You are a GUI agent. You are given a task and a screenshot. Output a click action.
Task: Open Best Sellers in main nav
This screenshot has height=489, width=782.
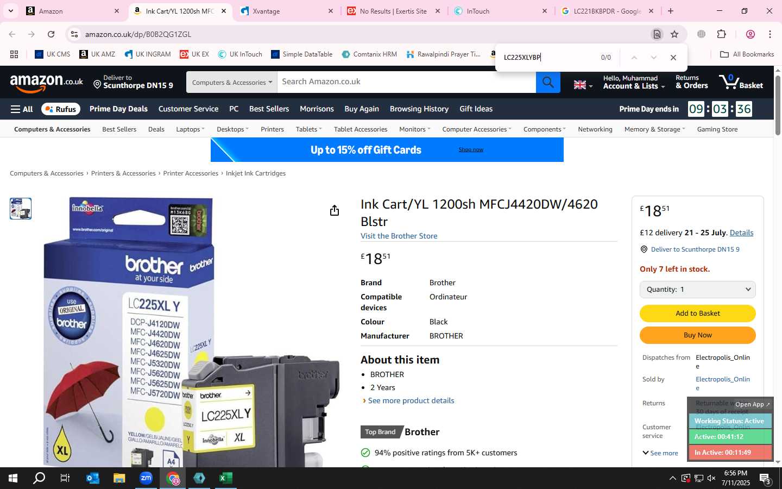tap(269, 109)
